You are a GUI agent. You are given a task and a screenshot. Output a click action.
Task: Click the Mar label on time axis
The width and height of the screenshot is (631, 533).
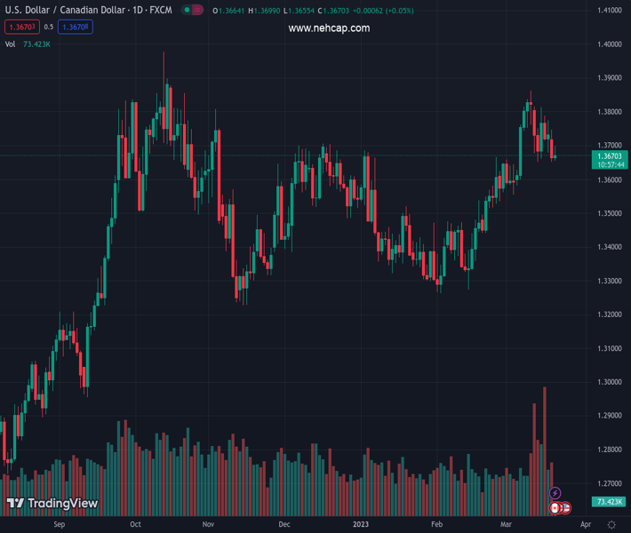point(505,524)
